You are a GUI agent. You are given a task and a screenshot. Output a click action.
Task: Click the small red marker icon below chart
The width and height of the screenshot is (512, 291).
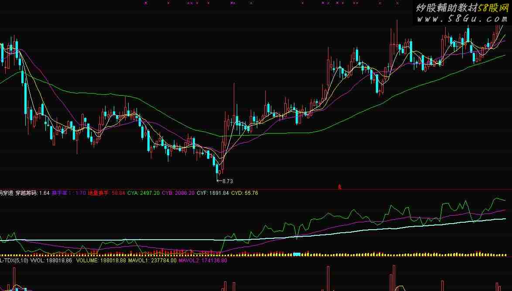[339, 187]
